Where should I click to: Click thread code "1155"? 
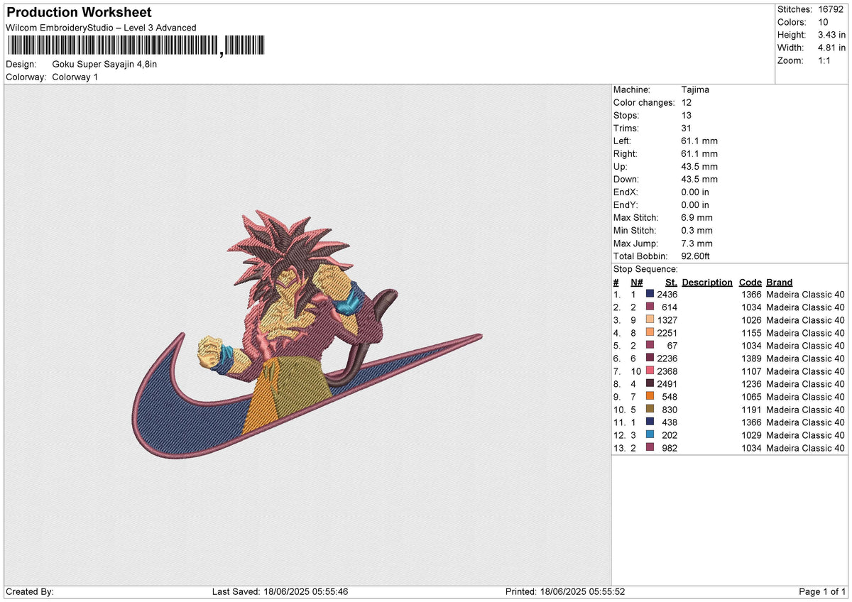point(751,332)
